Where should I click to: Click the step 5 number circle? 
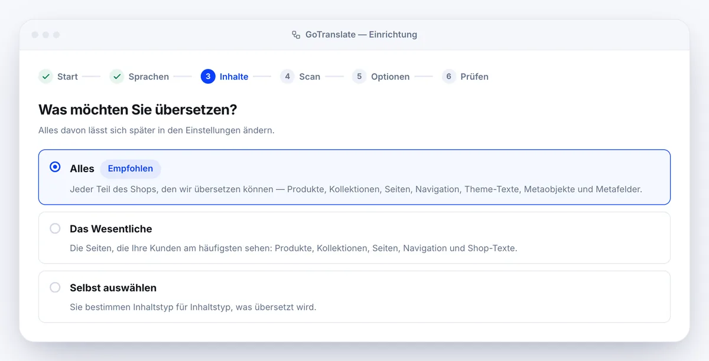pos(359,77)
